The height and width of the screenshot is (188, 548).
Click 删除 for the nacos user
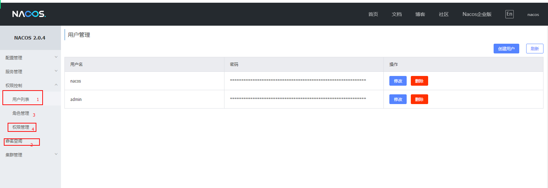[x=419, y=81]
